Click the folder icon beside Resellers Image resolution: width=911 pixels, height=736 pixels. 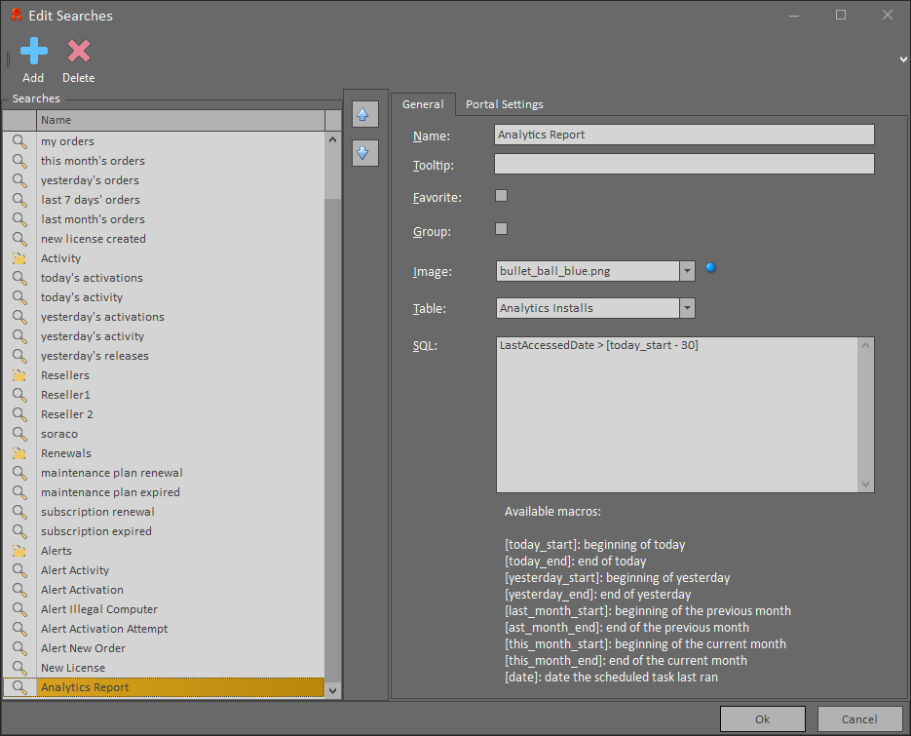point(19,375)
